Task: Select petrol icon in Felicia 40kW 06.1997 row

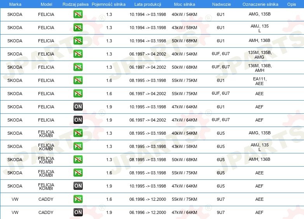Action: point(78,54)
